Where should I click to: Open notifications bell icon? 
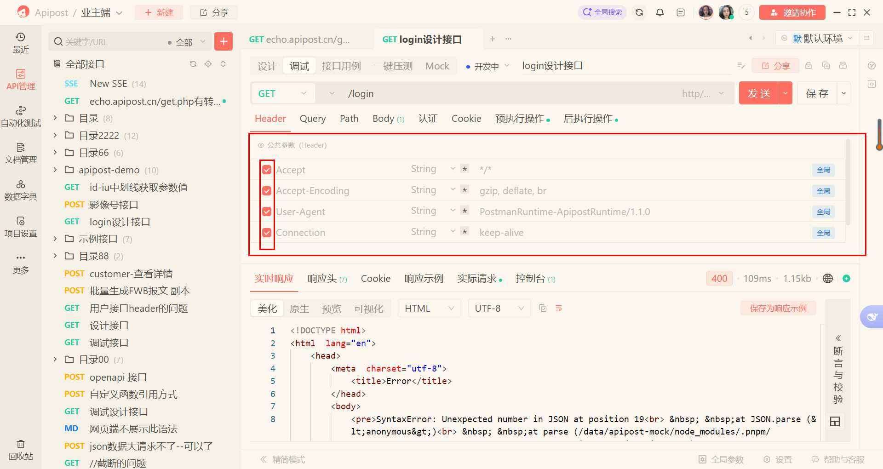pyautogui.click(x=660, y=12)
